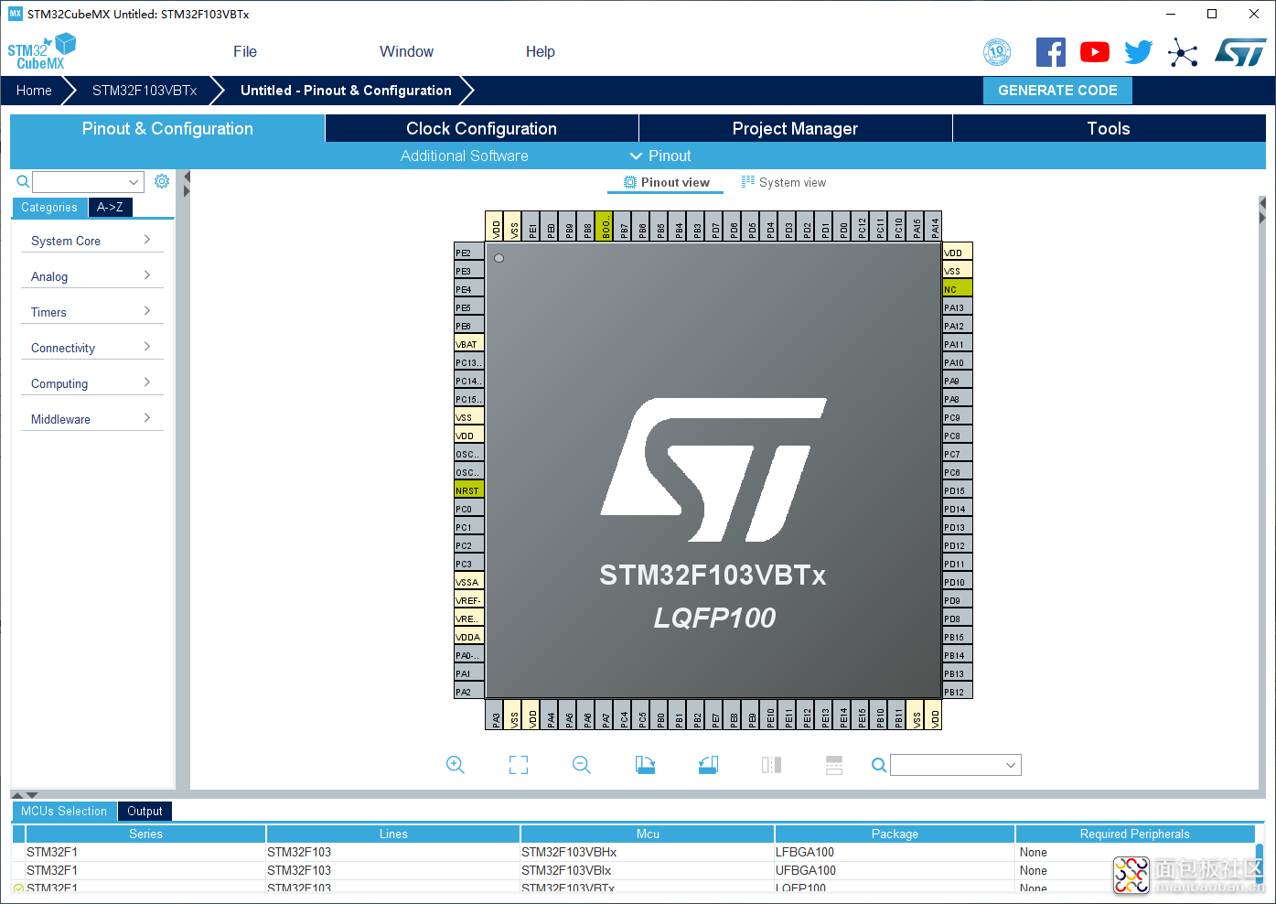
Task: Click the STM32CubeMX logo
Action: (42, 52)
